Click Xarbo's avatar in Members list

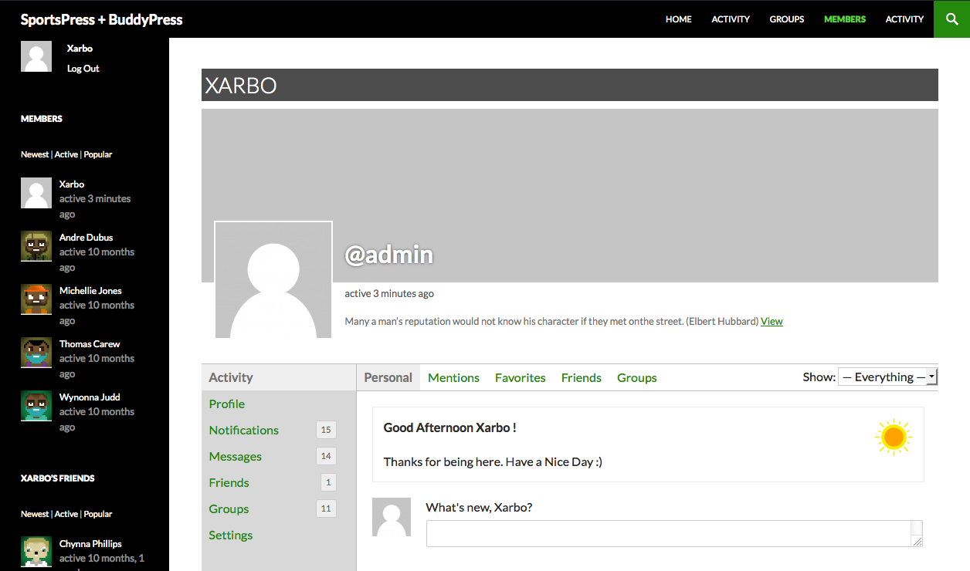36,193
